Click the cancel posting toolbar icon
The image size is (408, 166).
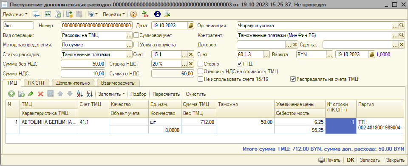coord(79,14)
